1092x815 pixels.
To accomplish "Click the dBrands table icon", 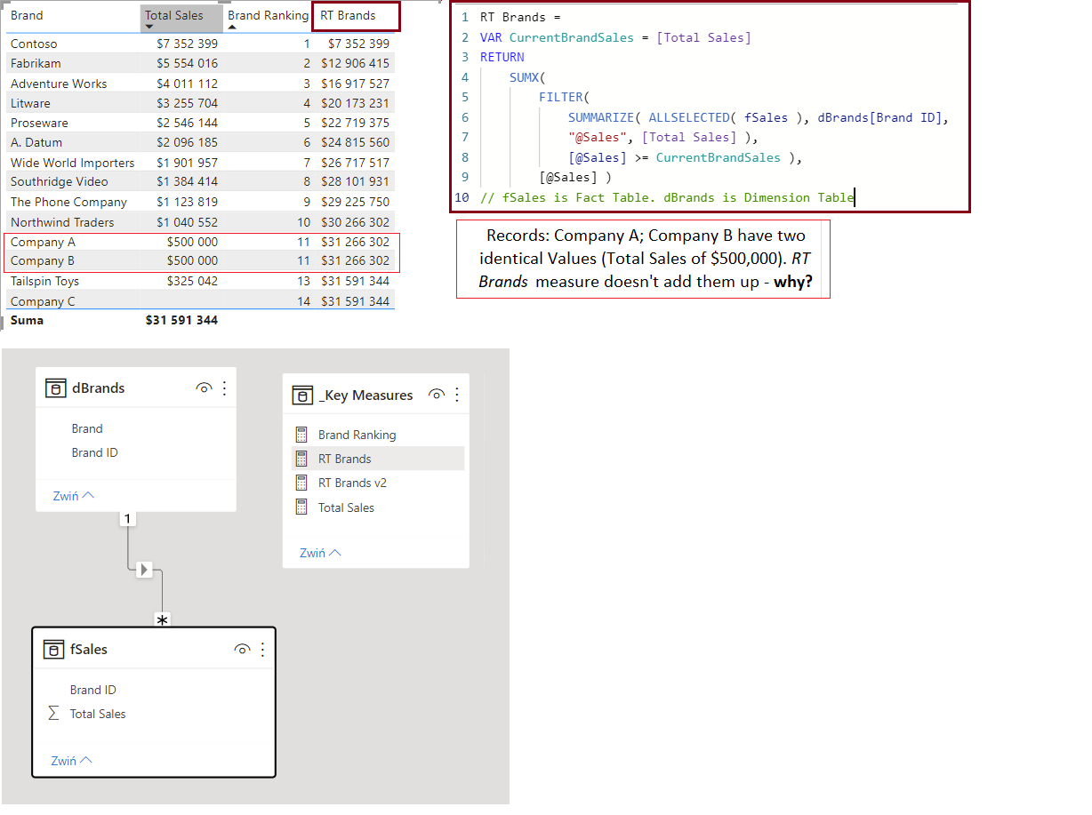I will tap(56, 388).
